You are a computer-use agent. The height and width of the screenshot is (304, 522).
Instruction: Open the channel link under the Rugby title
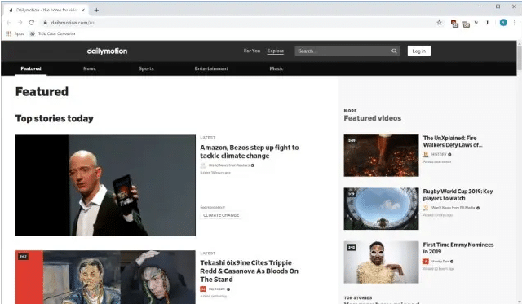click(453, 208)
